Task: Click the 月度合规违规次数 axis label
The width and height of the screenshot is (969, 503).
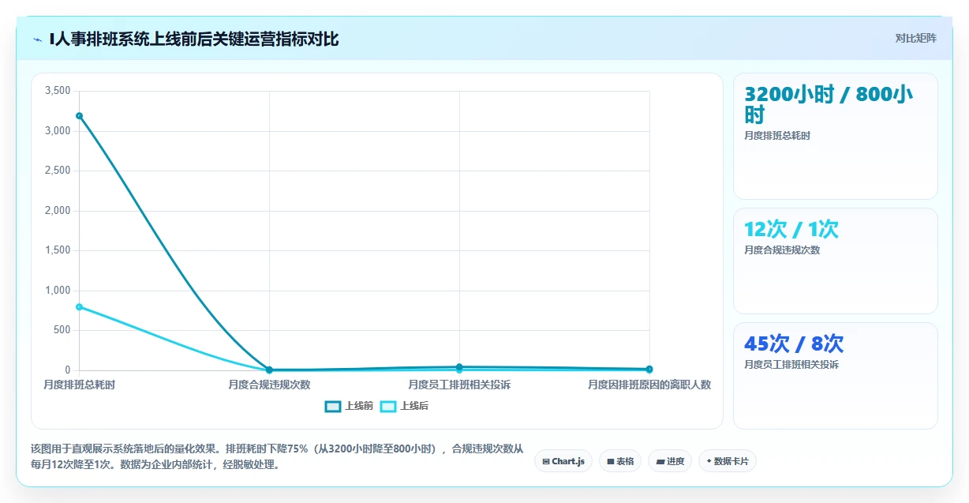Action: 269,385
